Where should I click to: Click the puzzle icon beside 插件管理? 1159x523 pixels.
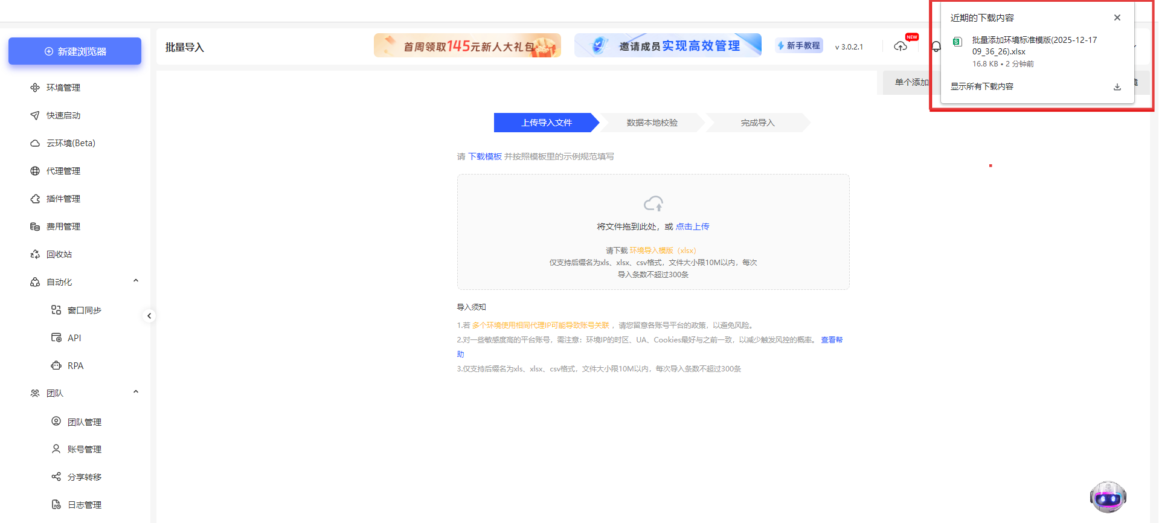tap(35, 199)
